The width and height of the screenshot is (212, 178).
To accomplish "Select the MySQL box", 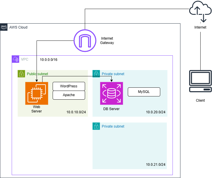I will [144, 92].
